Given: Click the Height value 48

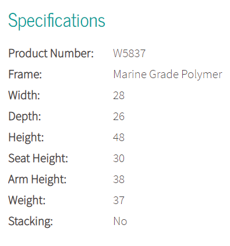Looking at the screenshot, I should tap(119, 138).
